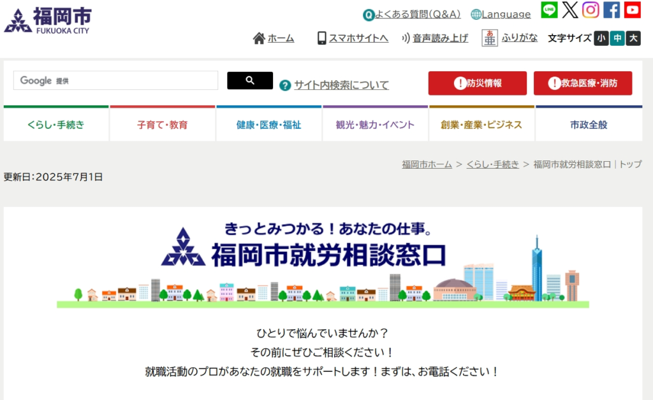Set text size to small (小)
Image resolution: width=653 pixels, height=400 pixels.
(601, 38)
